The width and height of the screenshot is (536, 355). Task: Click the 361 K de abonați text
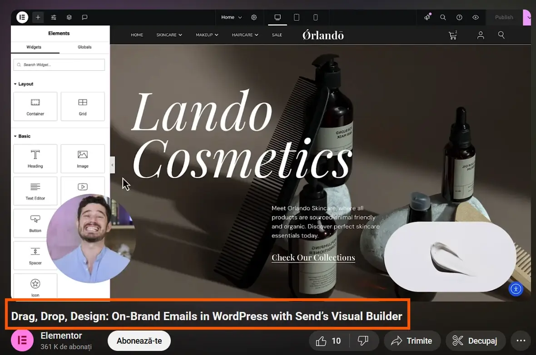pos(66,346)
